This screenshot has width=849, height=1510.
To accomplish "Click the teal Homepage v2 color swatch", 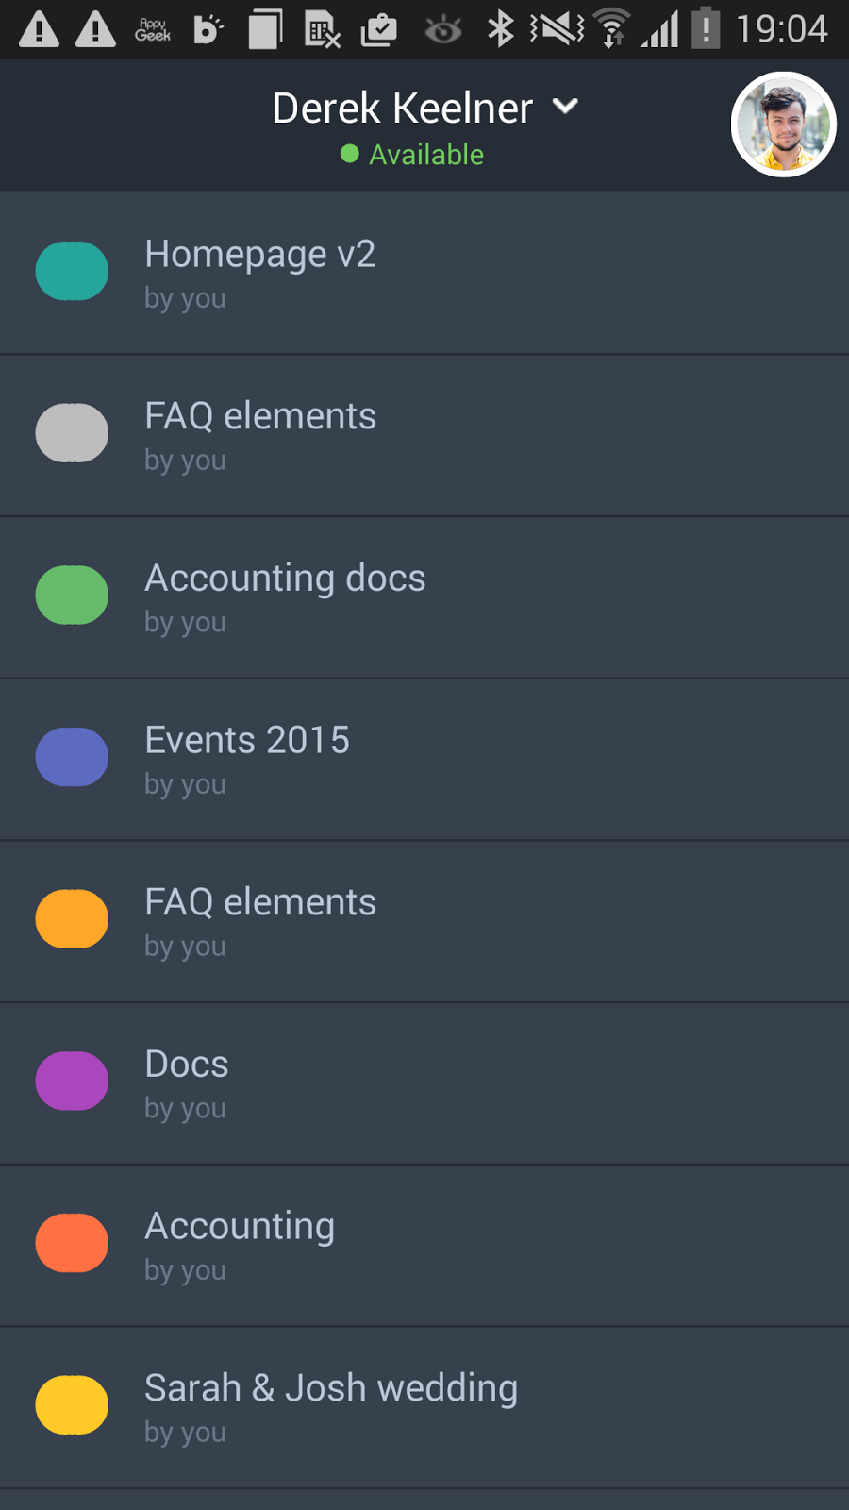I will [x=72, y=272].
